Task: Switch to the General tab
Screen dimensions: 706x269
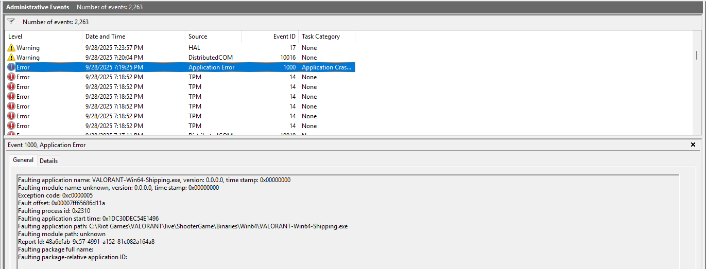Action: [x=23, y=160]
